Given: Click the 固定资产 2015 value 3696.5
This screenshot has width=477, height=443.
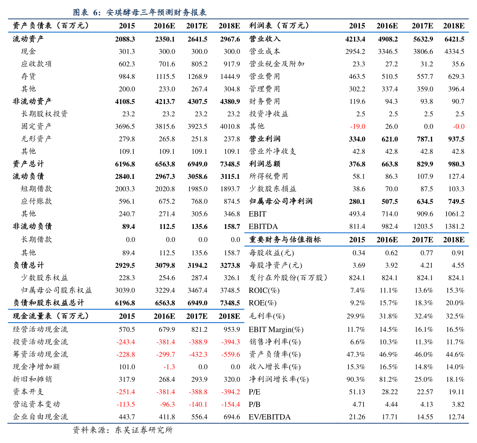Looking at the screenshot, I should [125, 126].
